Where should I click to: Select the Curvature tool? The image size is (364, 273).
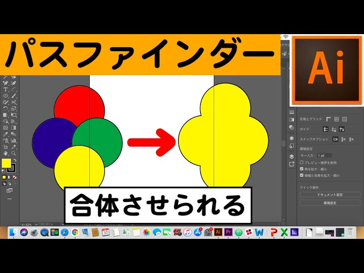(x=14, y=83)
